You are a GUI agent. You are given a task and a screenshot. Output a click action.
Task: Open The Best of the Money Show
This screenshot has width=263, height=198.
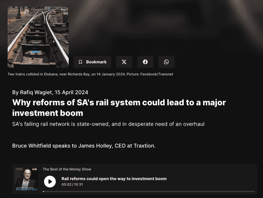pyautogui.click(x=67, y=169)
